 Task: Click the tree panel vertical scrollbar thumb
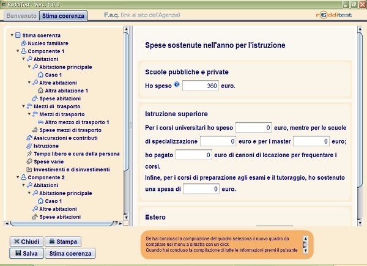click(126, 101)
